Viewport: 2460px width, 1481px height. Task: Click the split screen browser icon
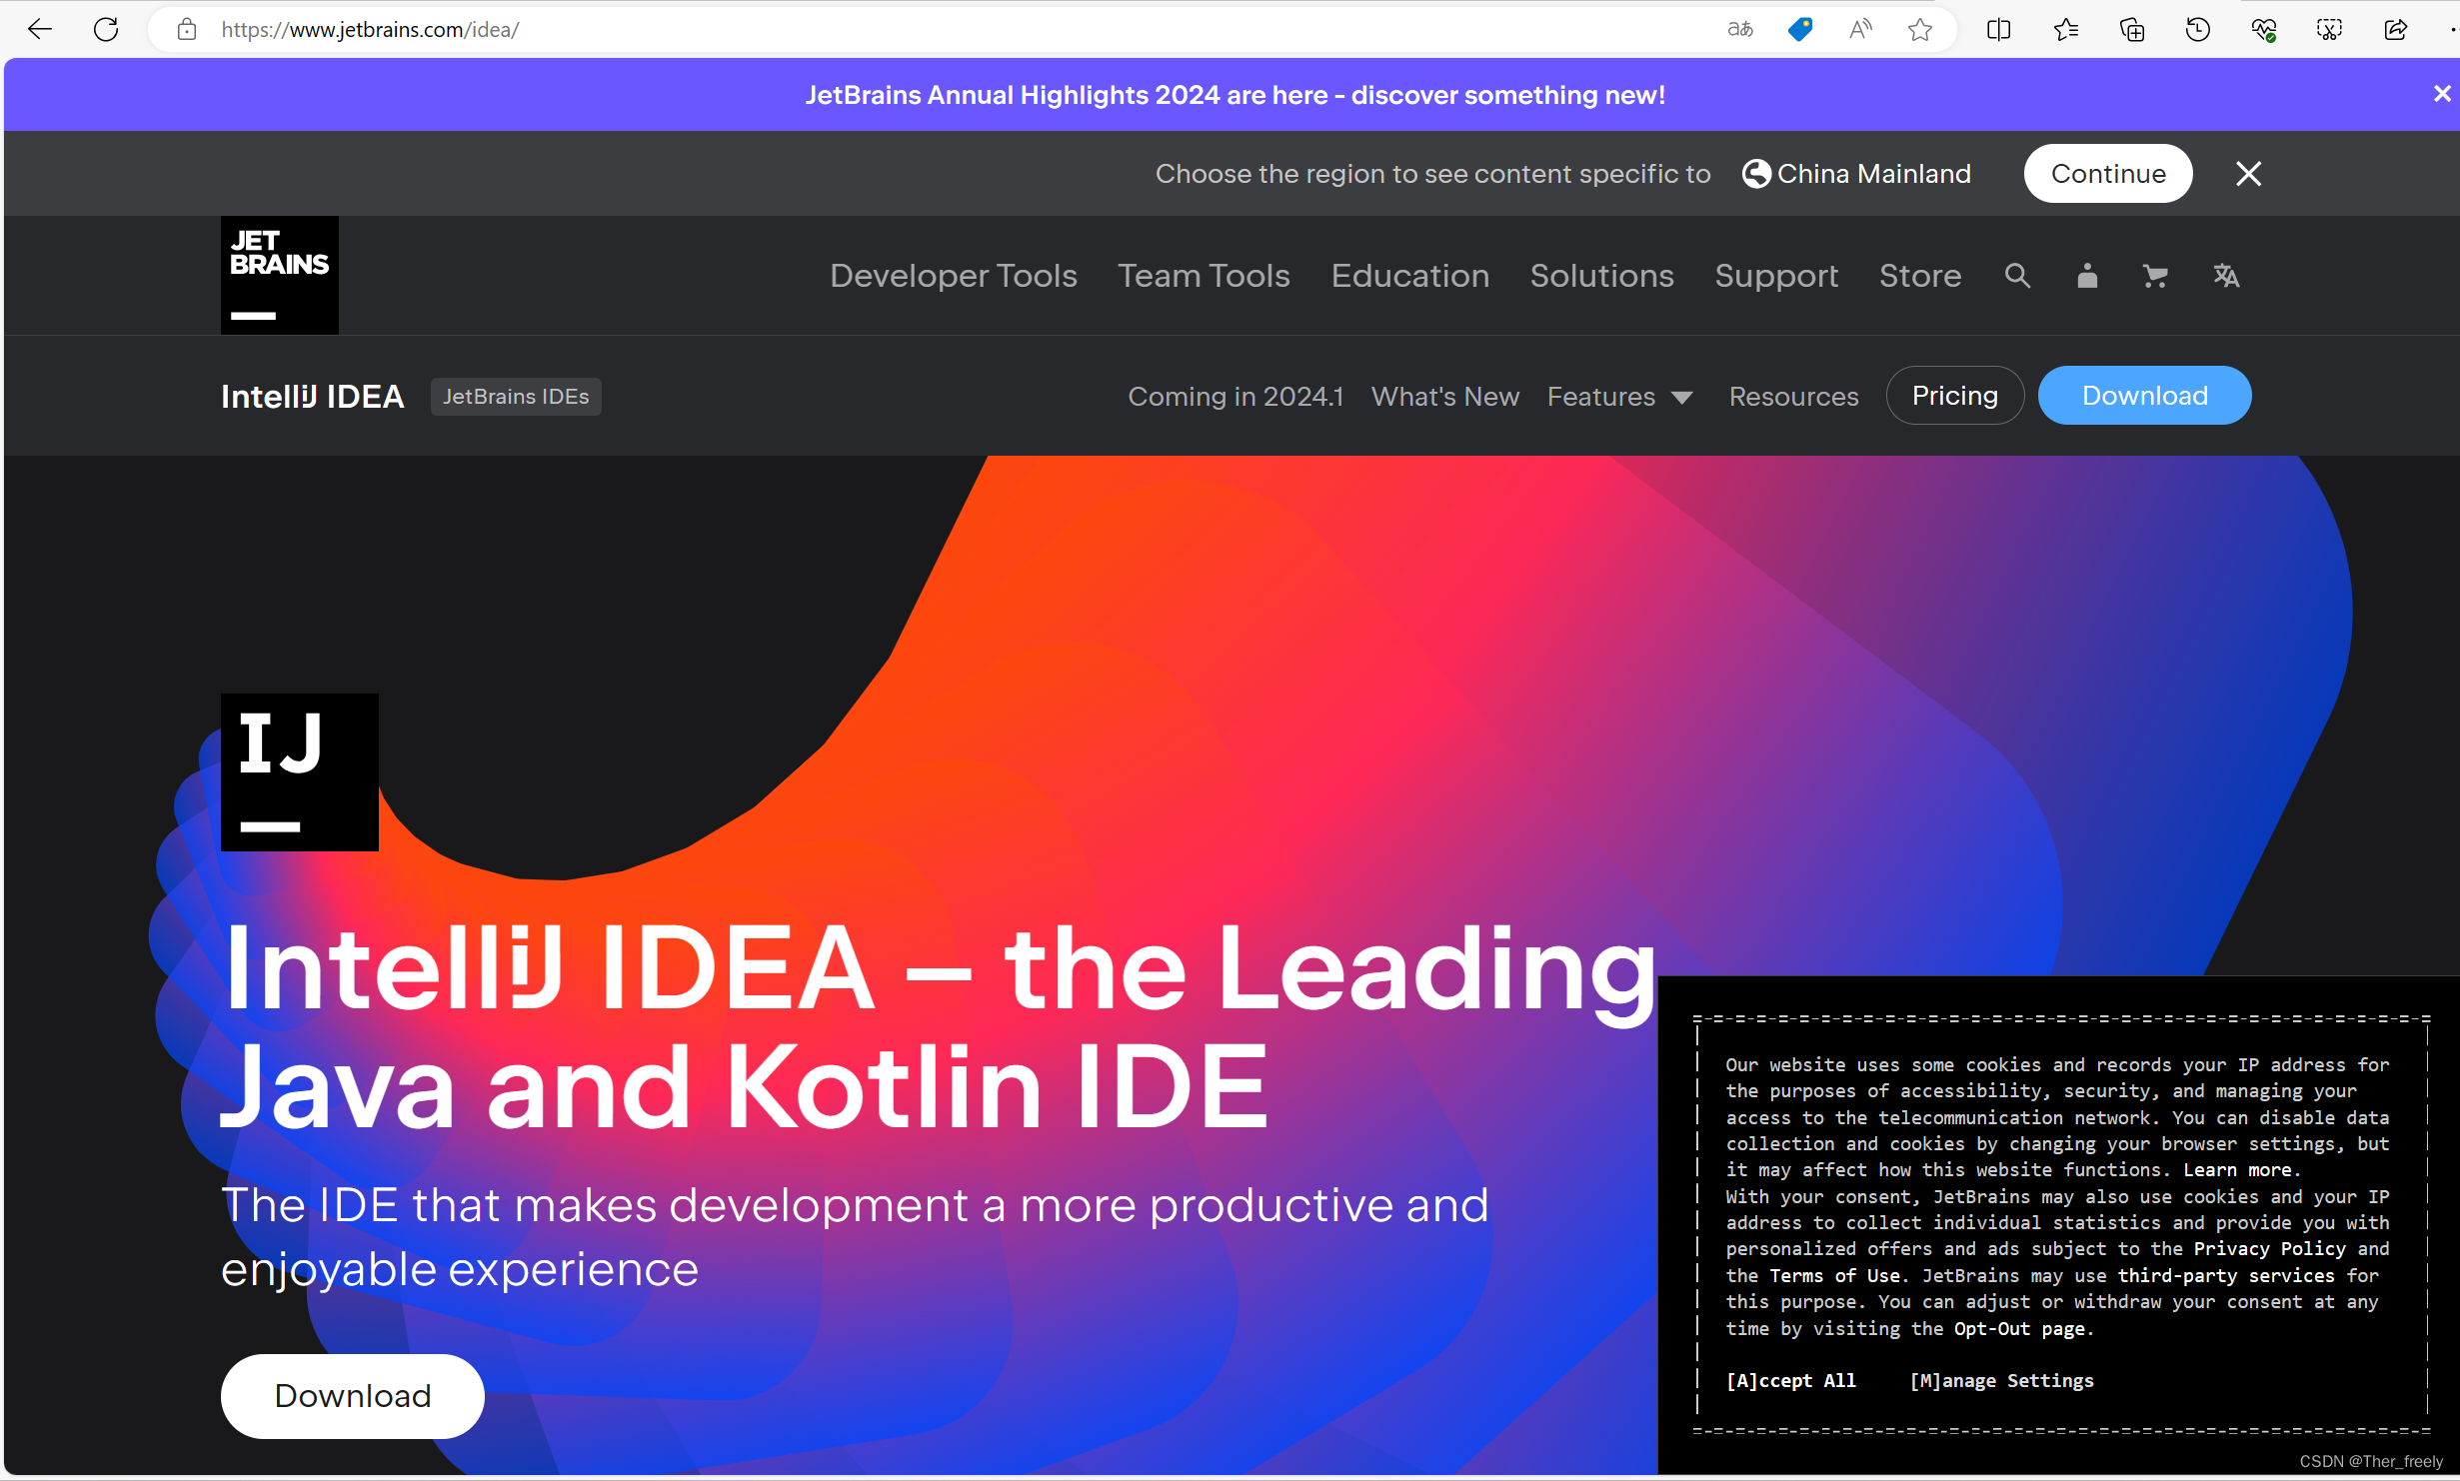[x=1999, y=30]
